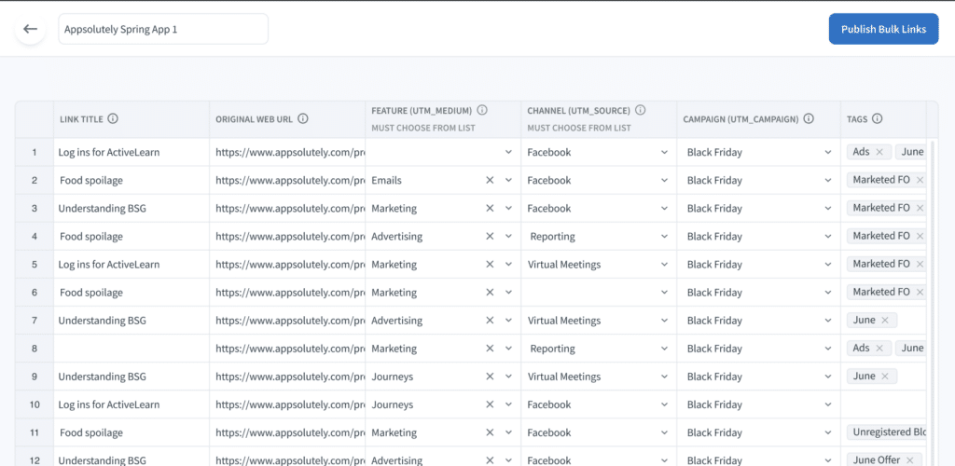Remove the Ads tag in row 1
The width and height of the screenshot is (955, 466).
[x=879, y=152]
